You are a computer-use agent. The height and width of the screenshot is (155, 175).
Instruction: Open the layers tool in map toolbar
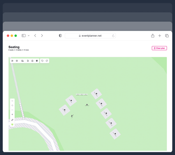pos(17,61)
